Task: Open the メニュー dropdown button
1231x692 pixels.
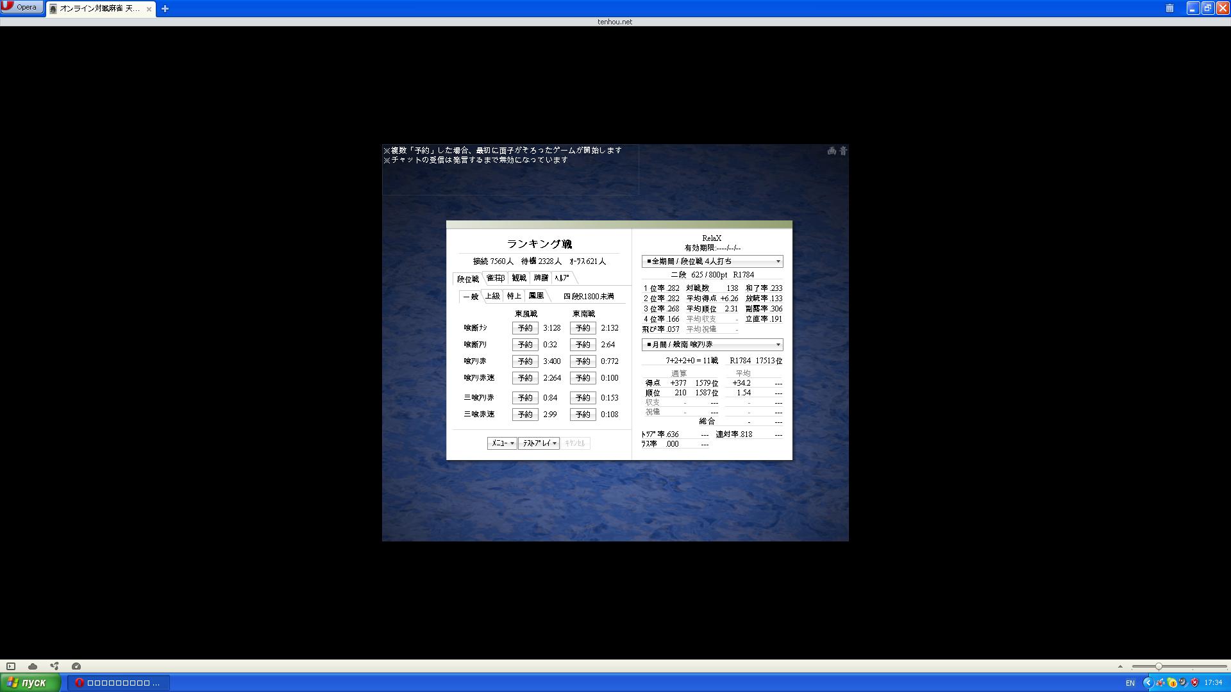Action: pyautogui.click(x=502, y=443)
